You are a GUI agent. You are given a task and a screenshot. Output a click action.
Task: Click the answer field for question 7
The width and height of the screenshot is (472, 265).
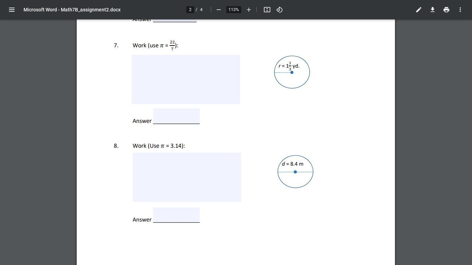[x=176, y=116]
